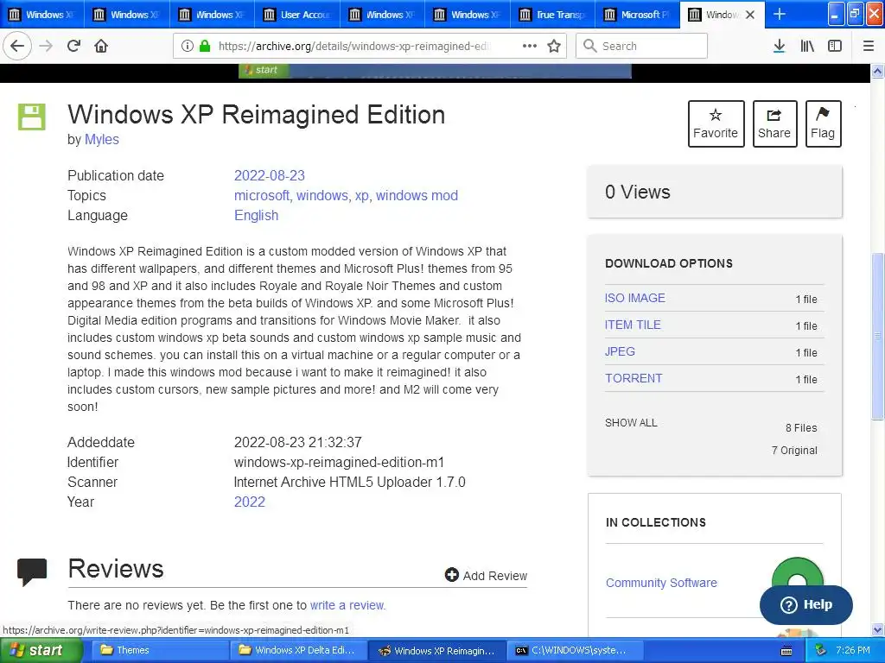Click the 7:26 PM taskbar clock
885x663 pixels.
pyautogui.click(x=852, y=650)
